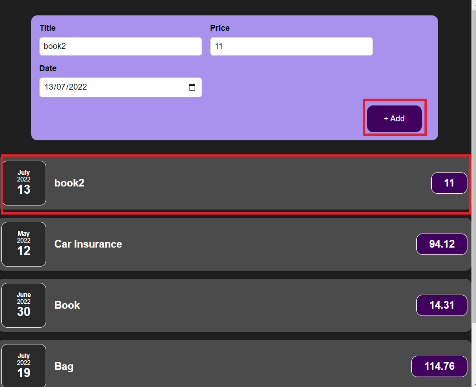
Task: Click the 114.76 price badge
Action: pyautogui.click(x=439, y=366)
